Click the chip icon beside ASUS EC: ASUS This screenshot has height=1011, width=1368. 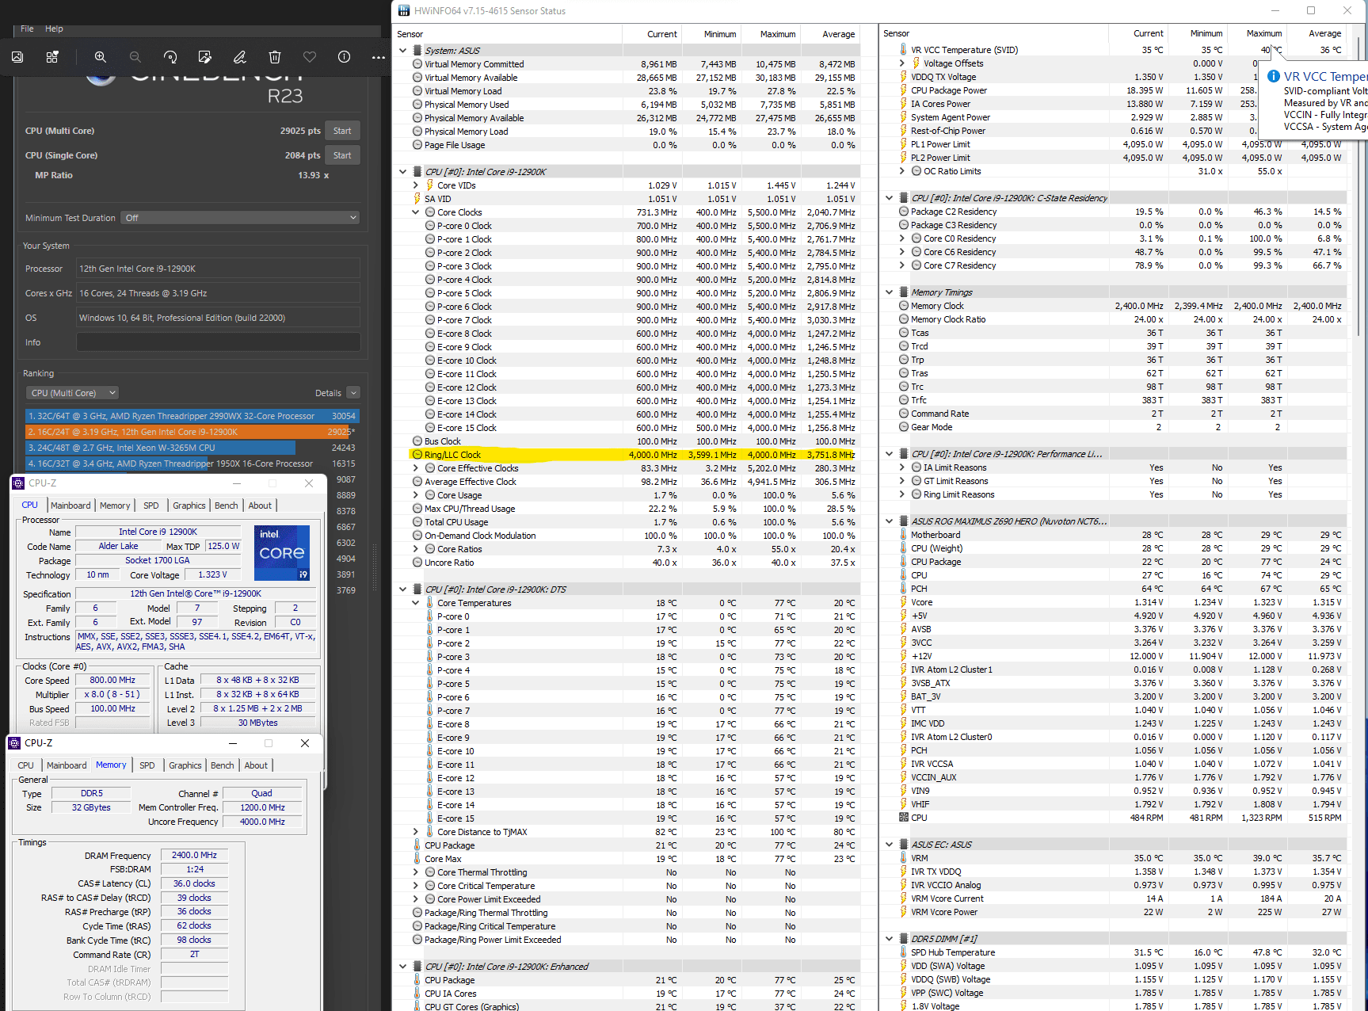pyautogui.click(x=903, y=845)
